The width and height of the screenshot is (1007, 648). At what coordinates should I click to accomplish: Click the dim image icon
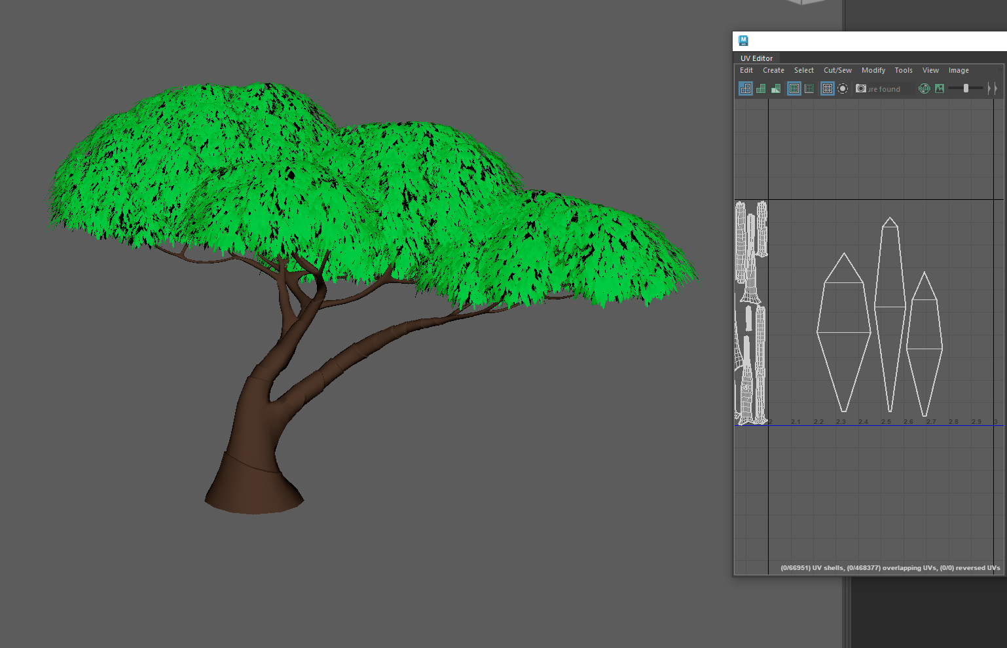(x=940, y=88)
